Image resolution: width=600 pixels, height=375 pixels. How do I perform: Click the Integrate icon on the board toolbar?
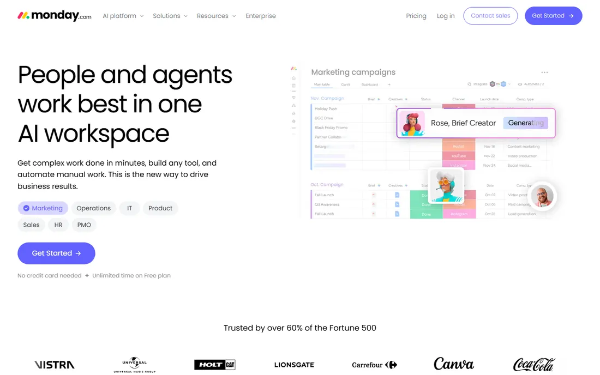click(470, 84)
